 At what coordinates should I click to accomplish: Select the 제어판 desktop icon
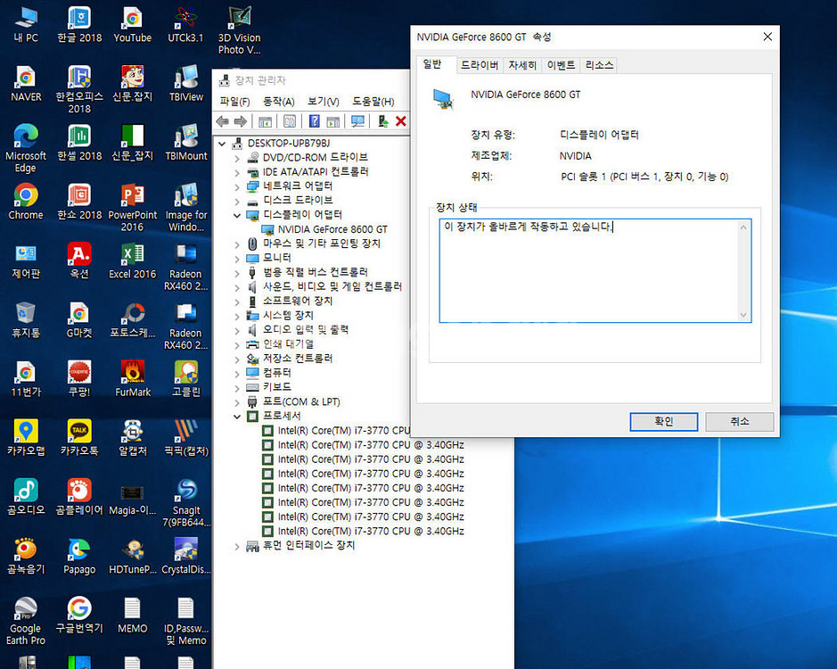pos(26,260)
